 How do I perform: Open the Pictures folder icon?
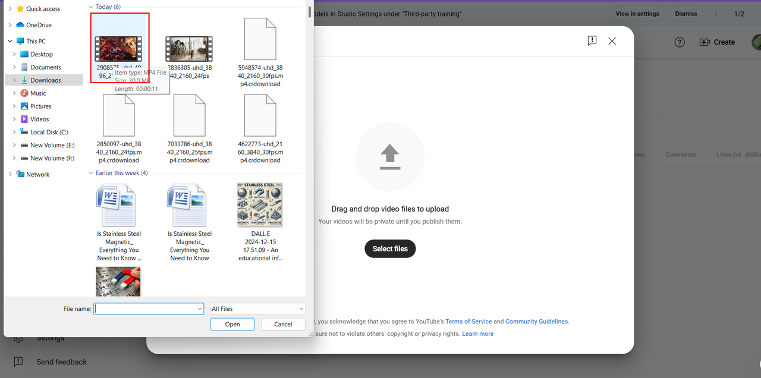point(24,106)
